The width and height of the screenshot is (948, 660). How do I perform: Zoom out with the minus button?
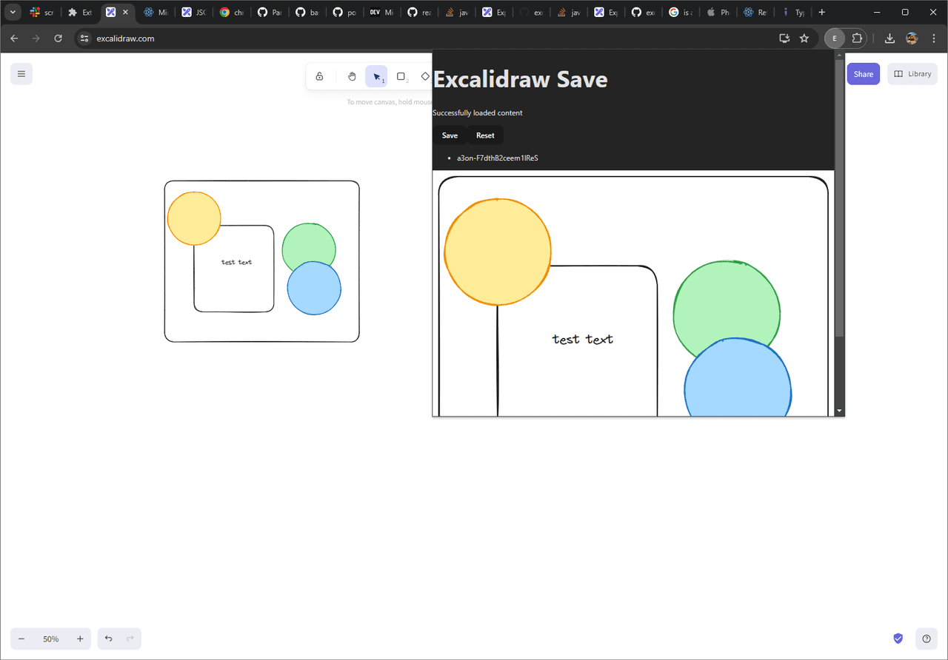point(21,639)
